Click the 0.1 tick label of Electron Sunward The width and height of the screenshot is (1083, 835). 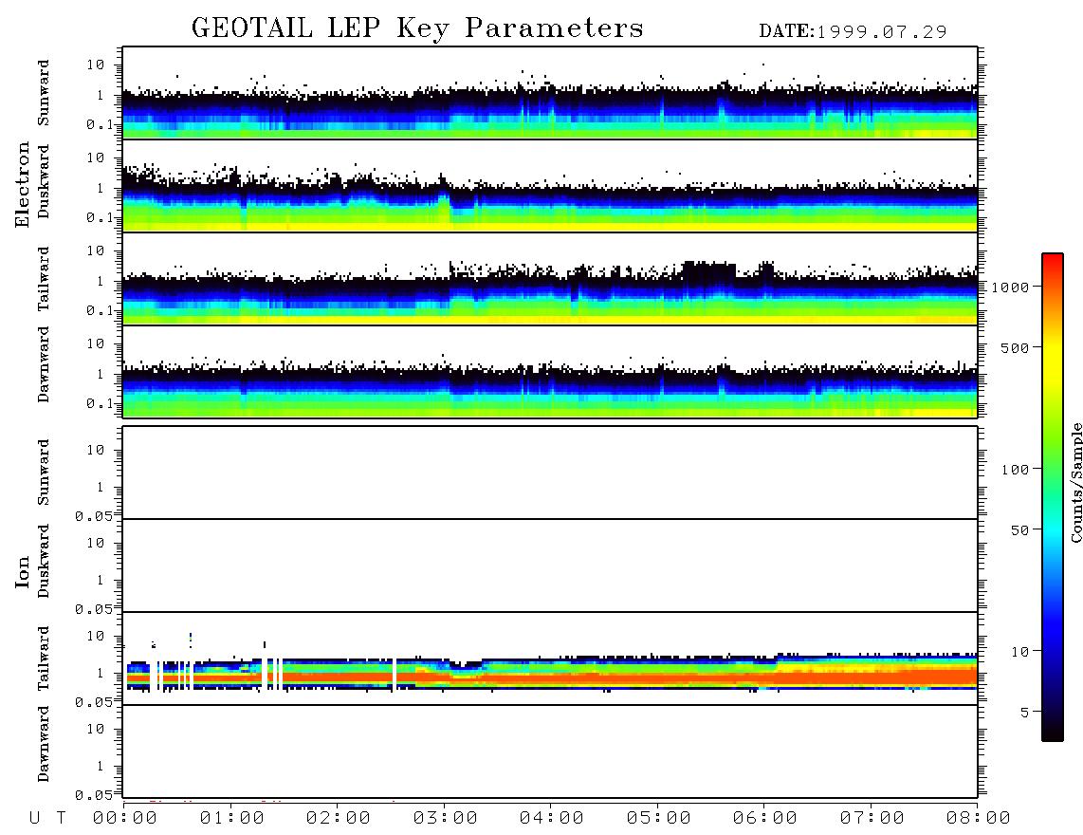[100, 124]
